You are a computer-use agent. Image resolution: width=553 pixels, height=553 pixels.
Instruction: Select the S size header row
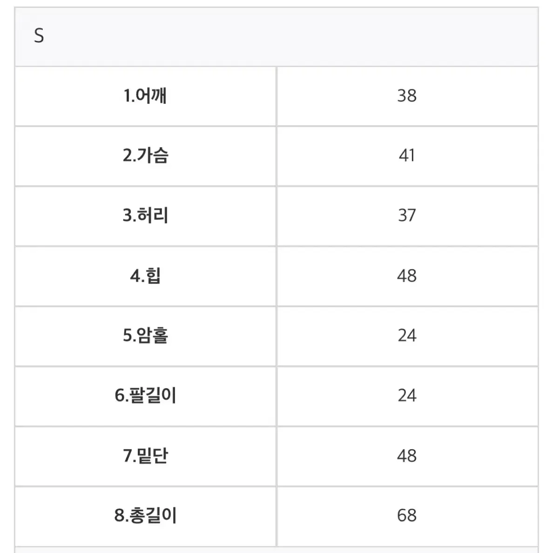point(276,37)
